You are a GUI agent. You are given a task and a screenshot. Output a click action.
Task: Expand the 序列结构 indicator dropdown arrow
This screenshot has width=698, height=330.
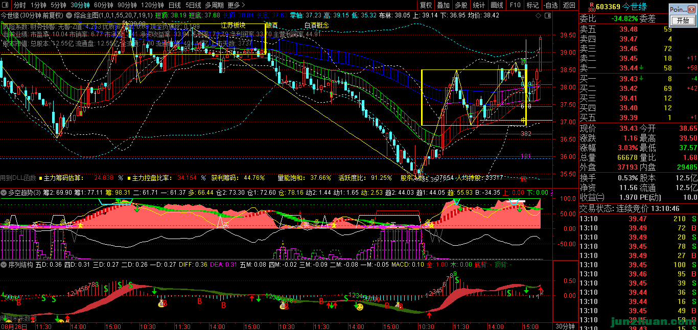4,265
